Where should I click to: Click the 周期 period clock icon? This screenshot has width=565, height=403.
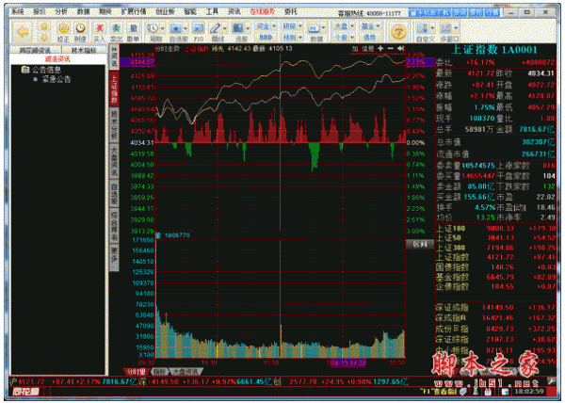(x=153, y=28)
